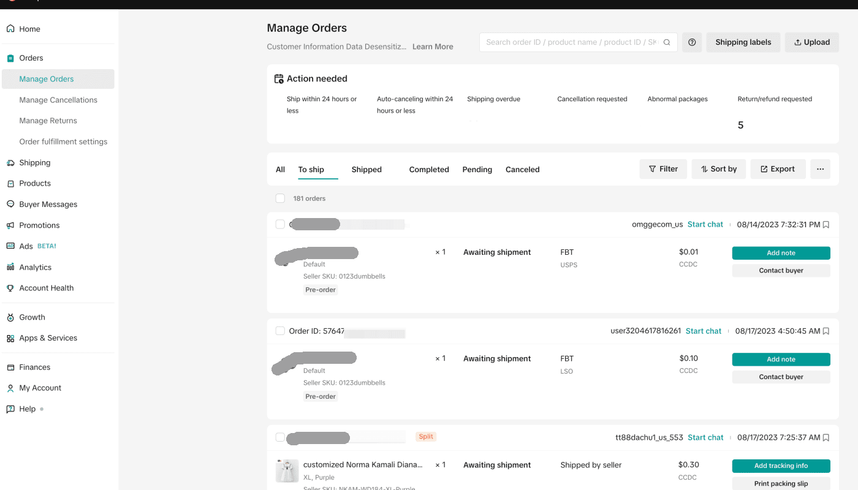
Task: Click the Pre-order tag on $0.01 order
Action: click(321, 290)
